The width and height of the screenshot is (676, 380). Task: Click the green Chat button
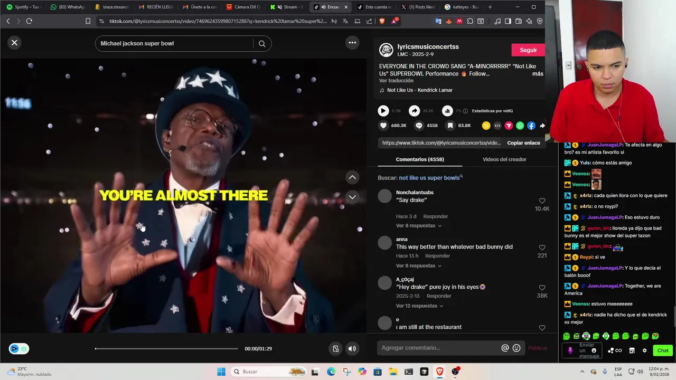(x=663, y=350)
